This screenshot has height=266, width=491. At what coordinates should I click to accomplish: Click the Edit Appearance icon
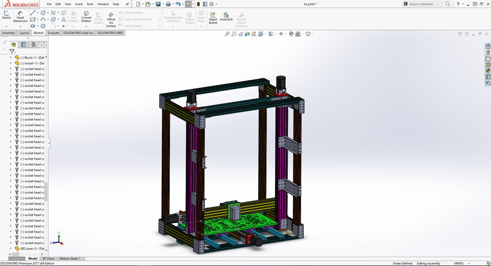291,34
